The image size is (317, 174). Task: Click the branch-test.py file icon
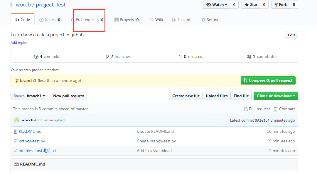coord(16,141)
